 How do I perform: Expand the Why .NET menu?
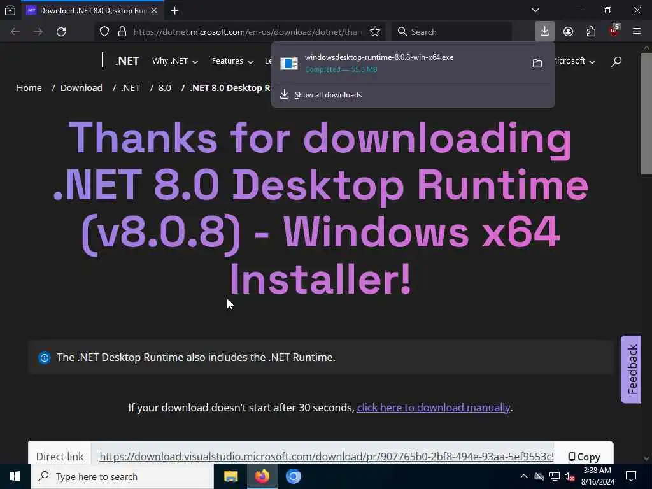tap(174, 61)
